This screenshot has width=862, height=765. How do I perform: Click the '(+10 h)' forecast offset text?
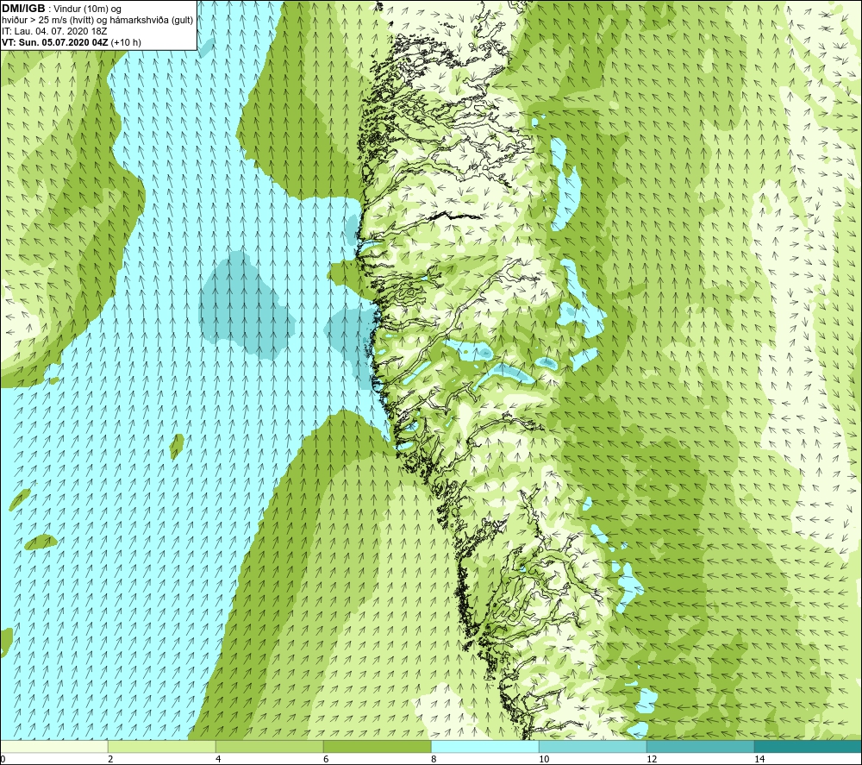[126, 42]
